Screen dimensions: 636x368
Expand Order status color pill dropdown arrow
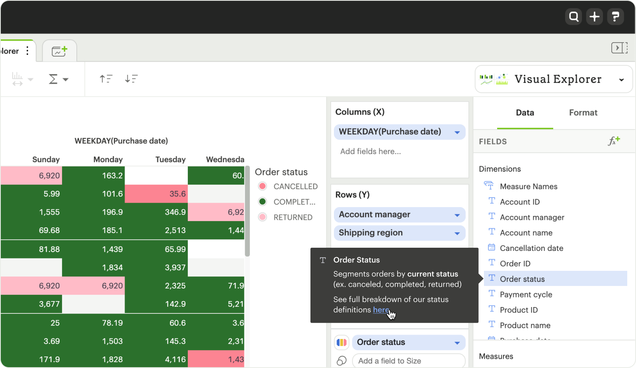(457, 343)
